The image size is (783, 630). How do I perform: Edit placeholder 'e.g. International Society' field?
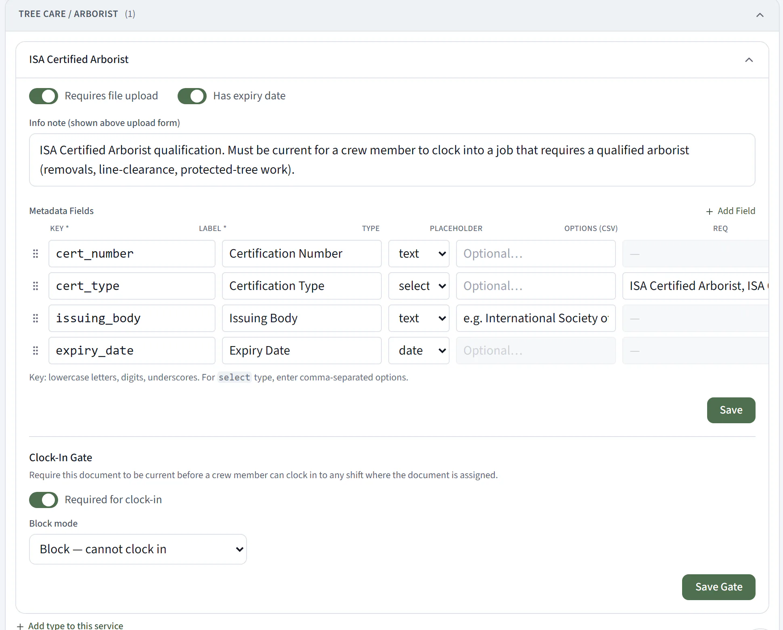(x=536, y=318)
